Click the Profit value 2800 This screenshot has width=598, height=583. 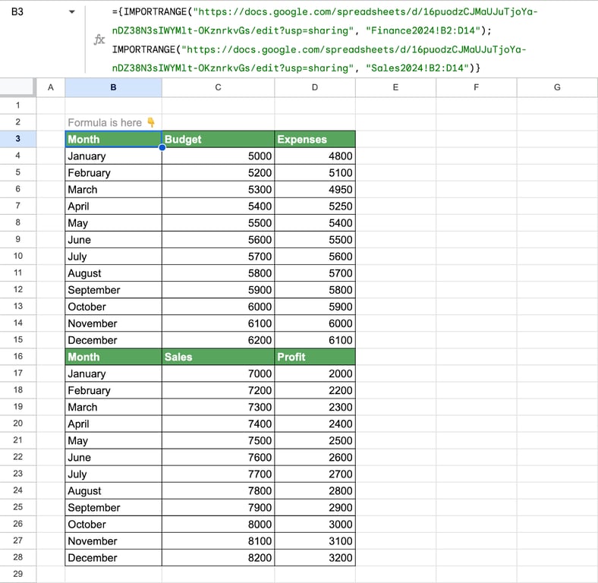pos(315,491)
